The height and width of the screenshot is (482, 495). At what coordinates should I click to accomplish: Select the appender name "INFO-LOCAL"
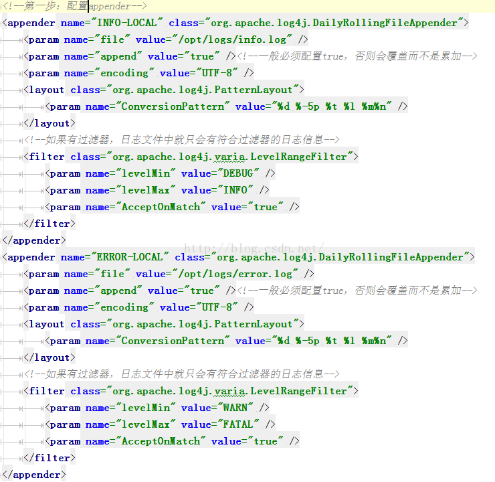point(126,23)
